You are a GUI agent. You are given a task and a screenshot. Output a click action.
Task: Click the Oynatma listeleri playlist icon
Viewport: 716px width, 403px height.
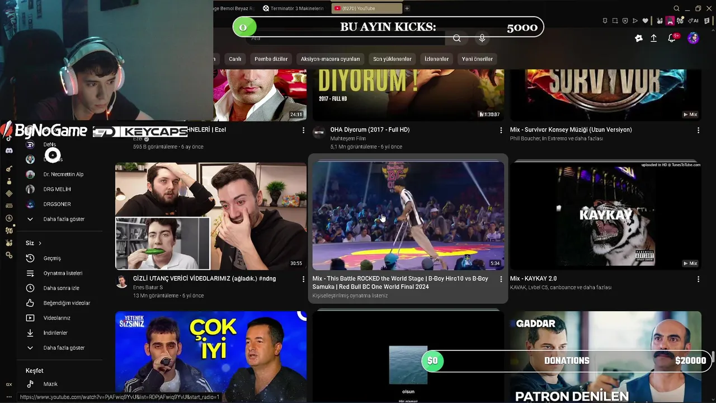pos(30,273)
